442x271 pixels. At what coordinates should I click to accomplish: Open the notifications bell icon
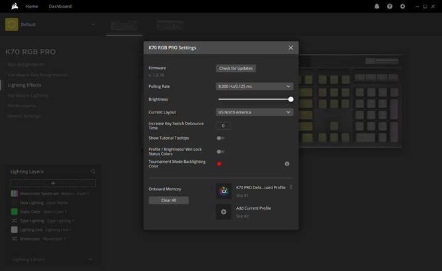coord(377,6)
